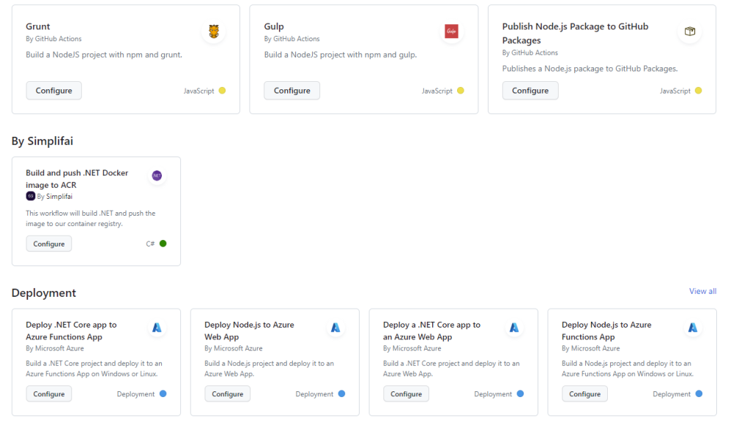Click Azure logo on Deploy Node.js Web App card

click(335, 328)
